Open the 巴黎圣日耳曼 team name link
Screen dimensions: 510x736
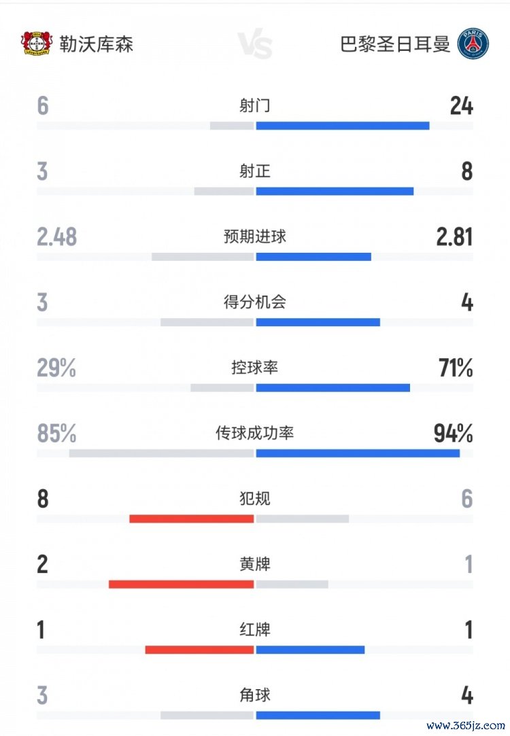pos(395,44)
